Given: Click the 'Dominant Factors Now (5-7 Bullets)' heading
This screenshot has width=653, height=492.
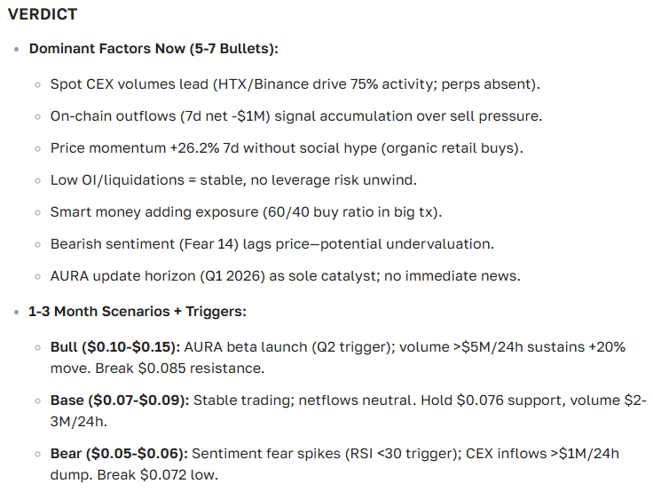Looking at the screenshot, I should coord(154,49).
